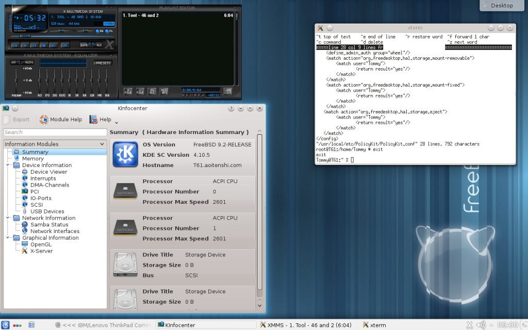This screenshot has width=528, height=330.
Task: Click the volume icon in system tray
Action: [481, 325]
